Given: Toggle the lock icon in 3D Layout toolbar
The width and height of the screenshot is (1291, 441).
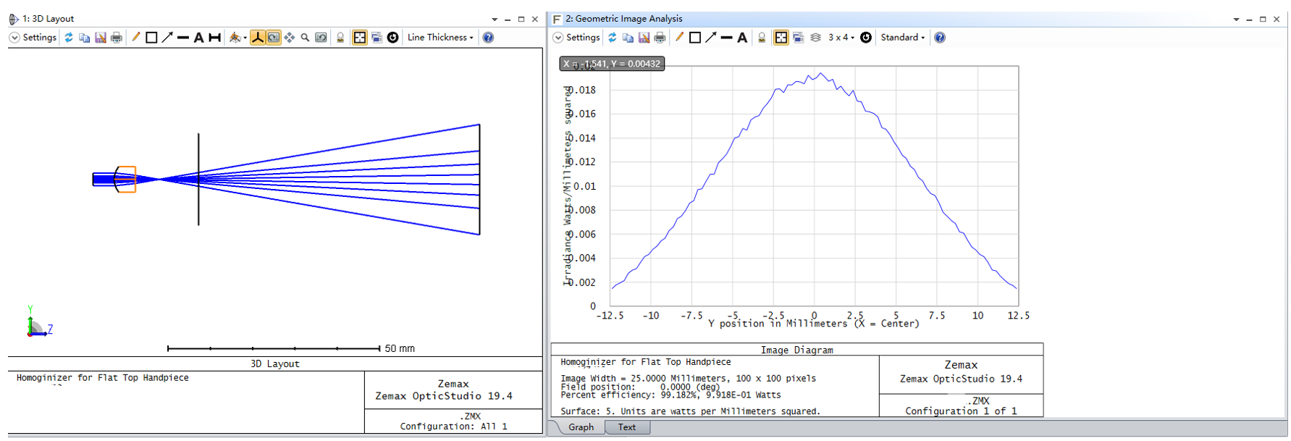Looking at the screenshot, I should [340, 38].
